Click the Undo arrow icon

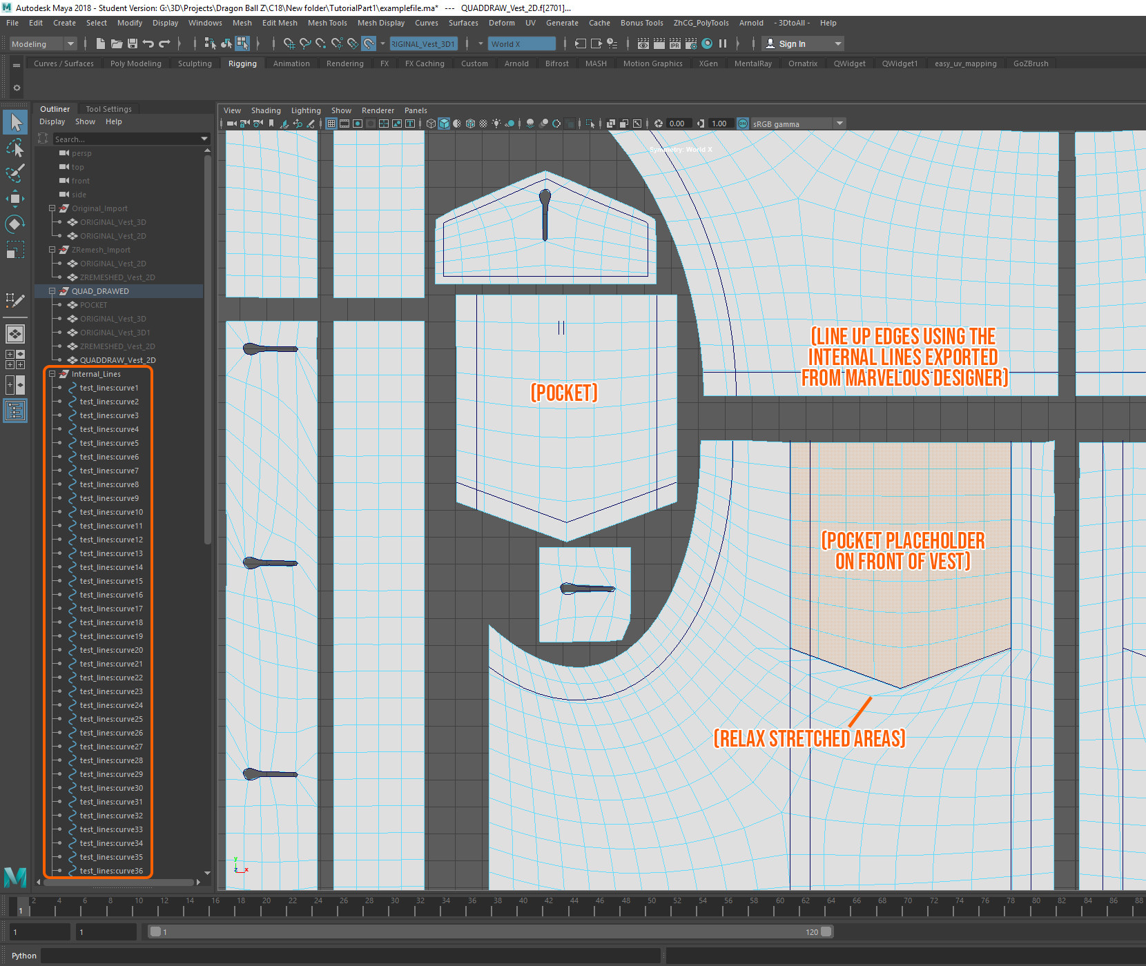[x=148, y=43]
